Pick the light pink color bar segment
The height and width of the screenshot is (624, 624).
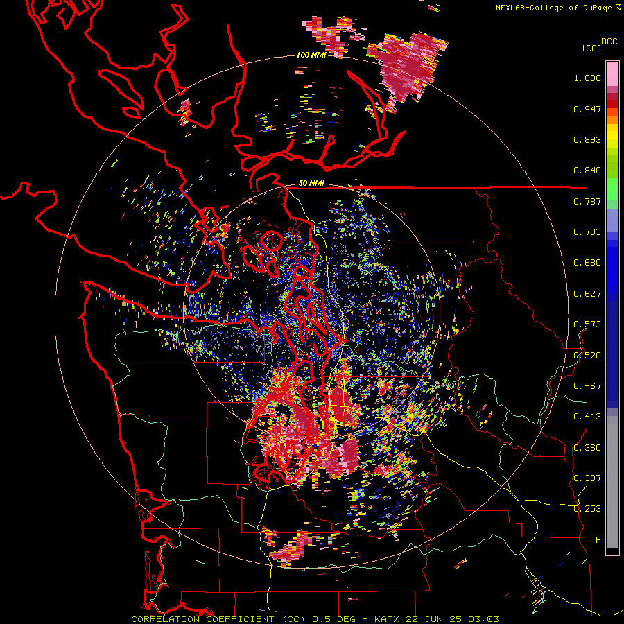click(612, 74)
